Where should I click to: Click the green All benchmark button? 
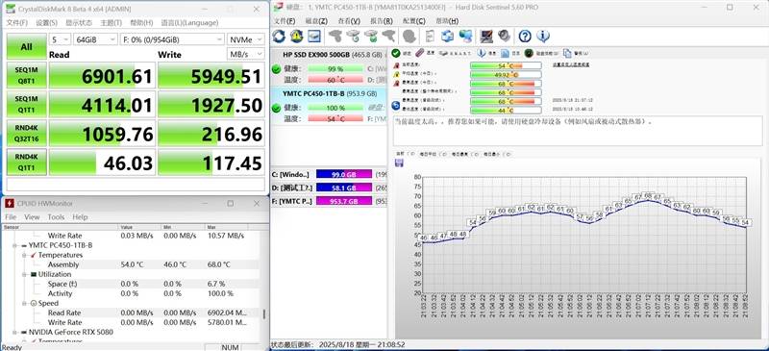coord(27,46)
